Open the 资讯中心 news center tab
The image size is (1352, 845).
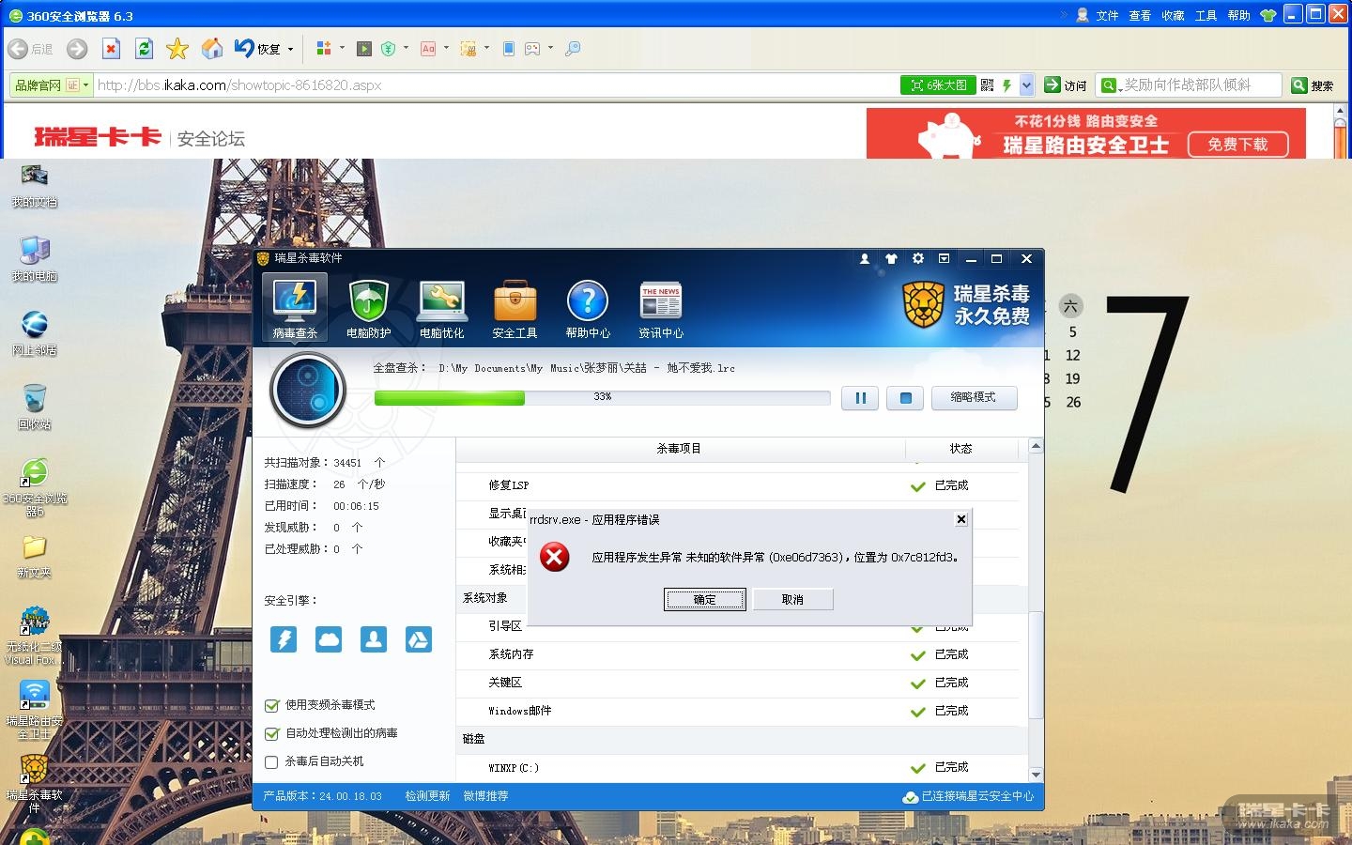tap(661, 308)
